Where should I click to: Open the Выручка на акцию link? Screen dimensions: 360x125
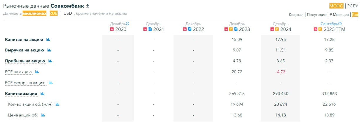24,50
